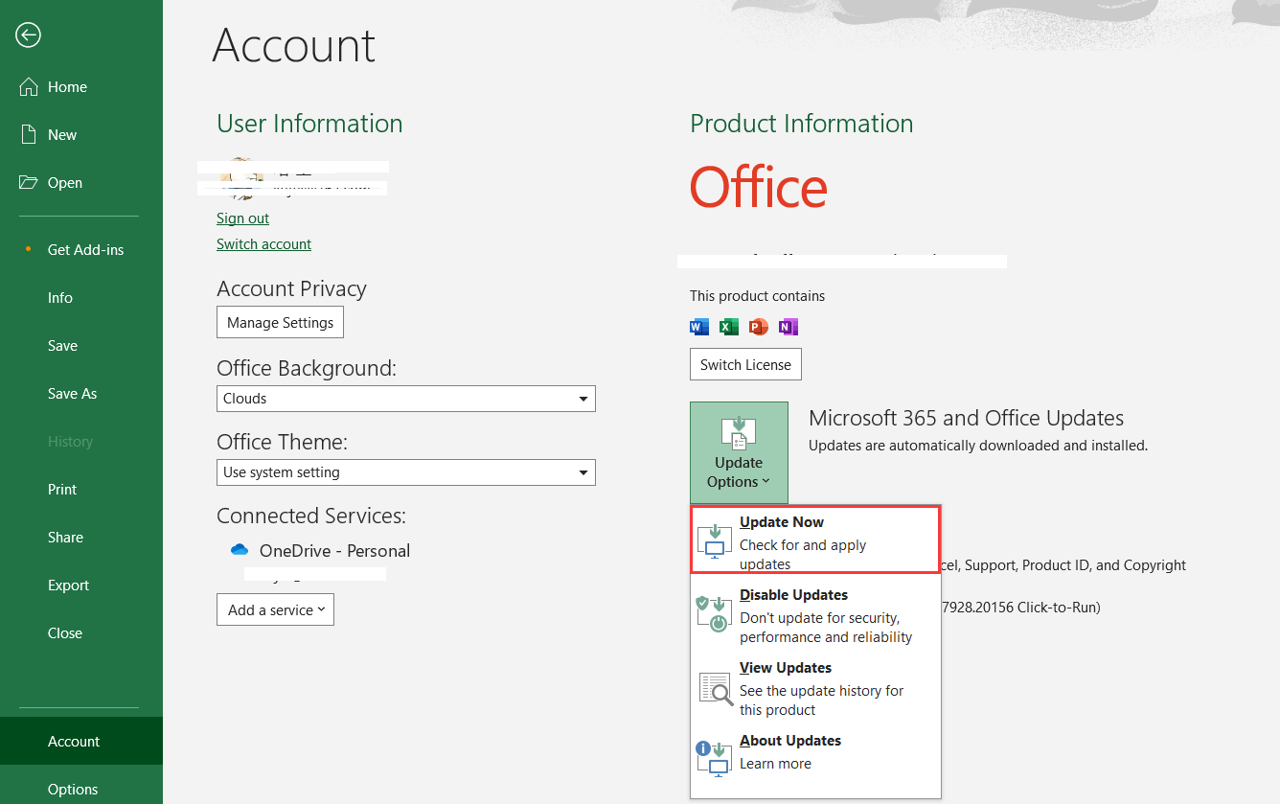The width and height of the screenshot is (1280, 804).
Task: Select Export in the sidebar
Action: [81, 585]
